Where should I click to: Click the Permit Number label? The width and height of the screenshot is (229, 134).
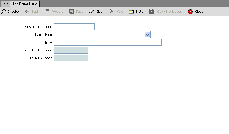41,58
